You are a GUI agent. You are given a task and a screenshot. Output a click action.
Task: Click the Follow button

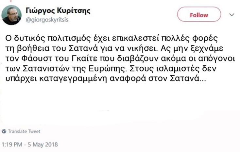pos(198,15)
